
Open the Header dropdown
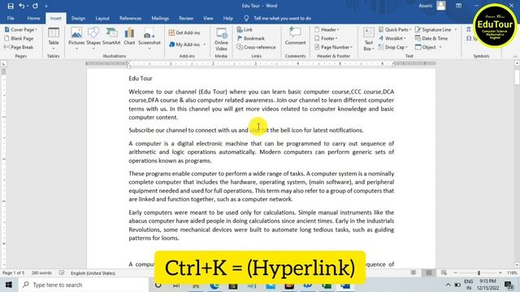tap(327, 29)
